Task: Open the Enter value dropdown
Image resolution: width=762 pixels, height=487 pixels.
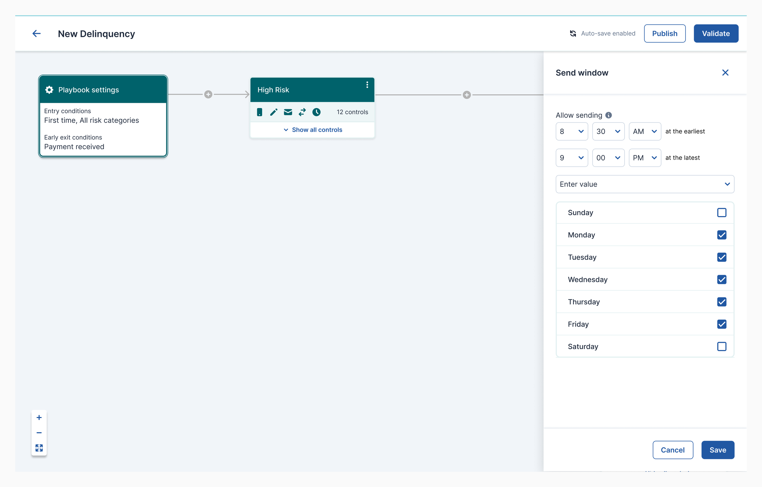Action: (x=645, y=184)
